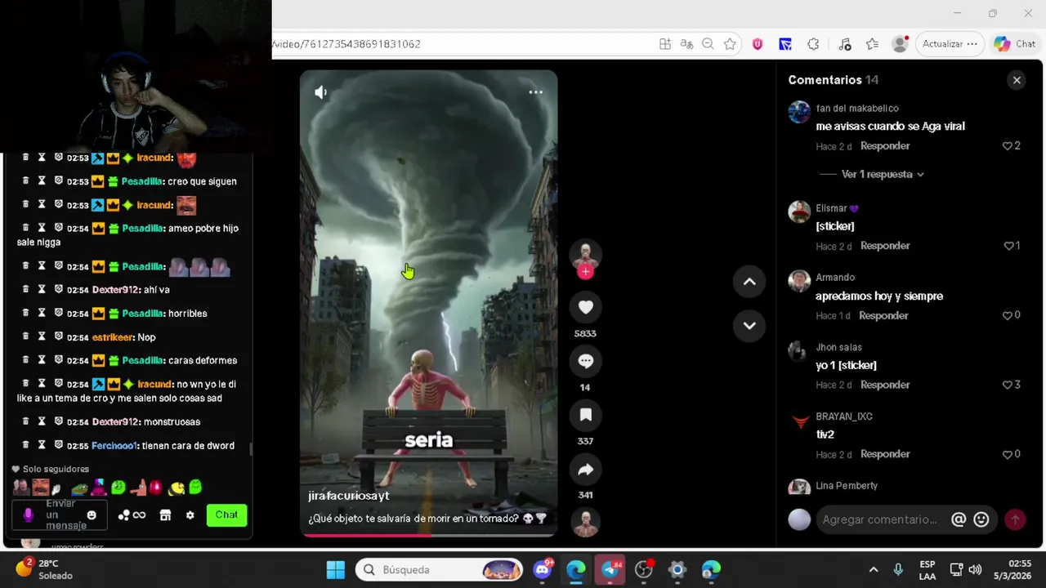The height and width of the screenshot is (588, 1046).
Task: Open browser profile avatar
Action: (900, 44)
